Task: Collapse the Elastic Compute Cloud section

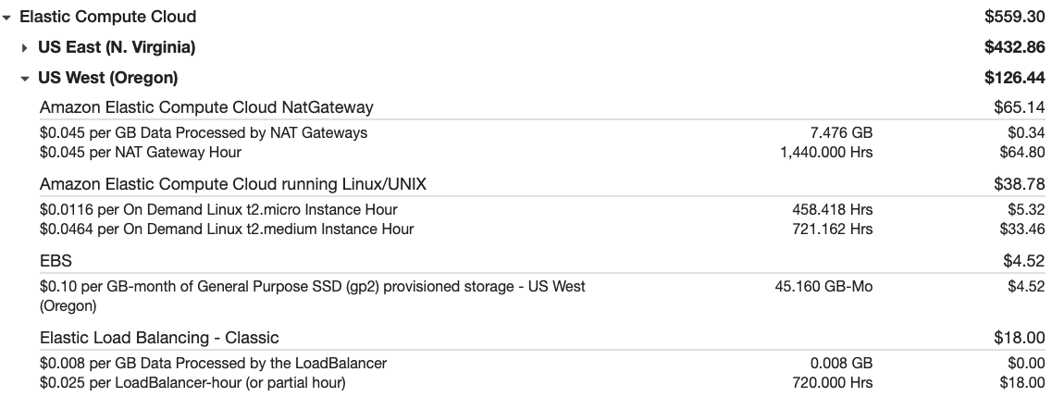Action: [6, 18]
